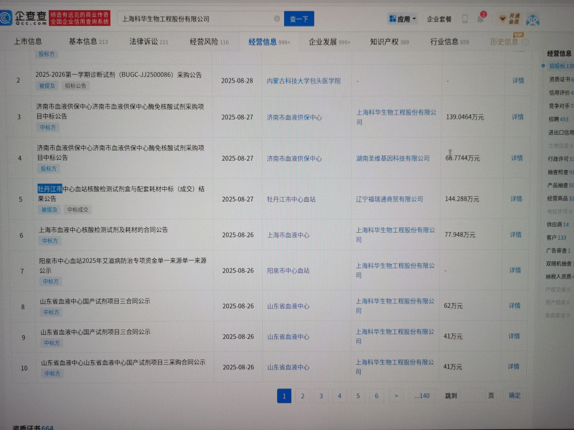The height and width of the screenshot is (430, 574).
Task: Click the 跳到 page number input
Action: coord(472,396)
